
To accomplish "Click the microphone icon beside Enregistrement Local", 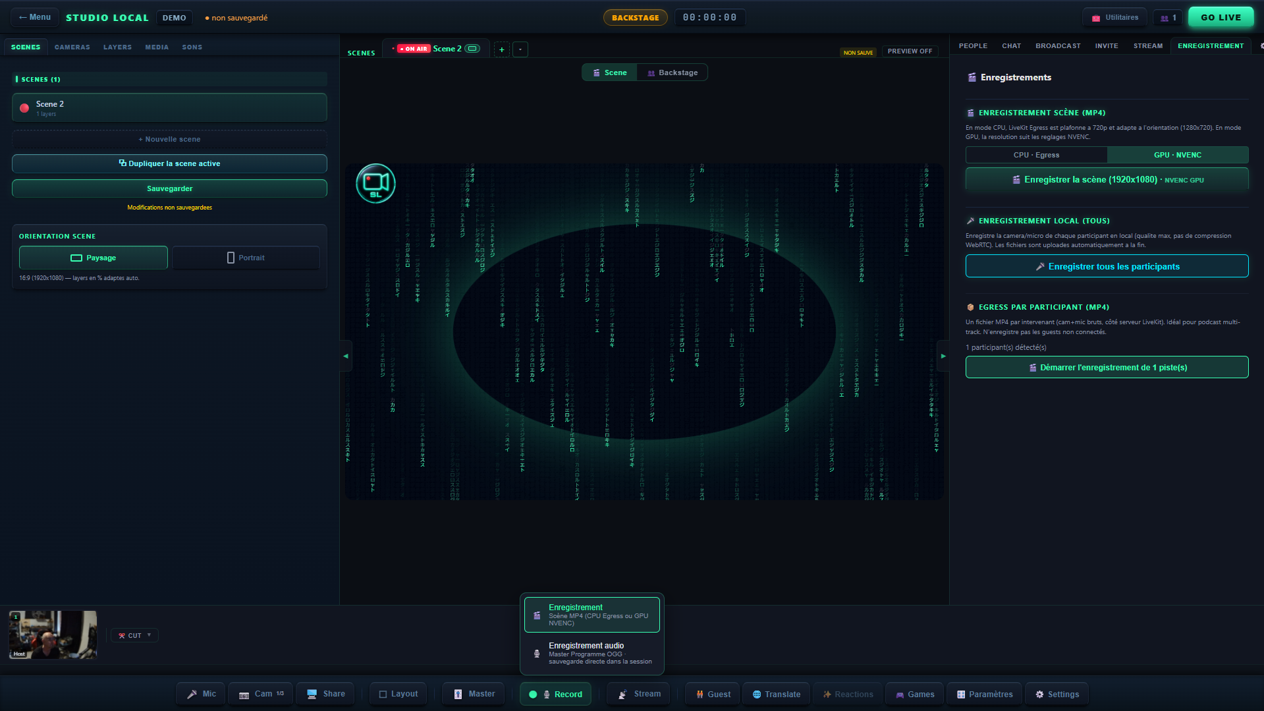I will 970,221.
